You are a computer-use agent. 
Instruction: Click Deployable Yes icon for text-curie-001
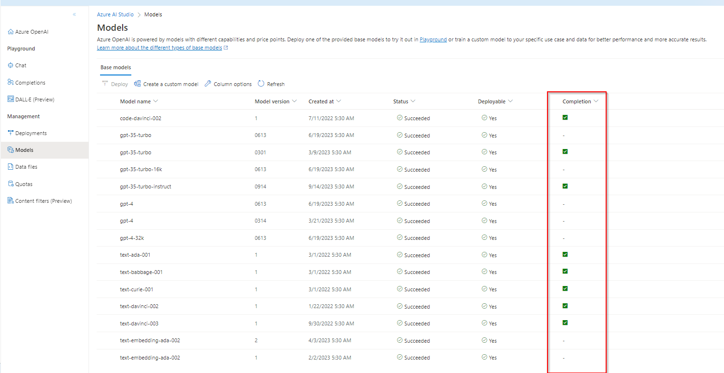tap(484, 289)
